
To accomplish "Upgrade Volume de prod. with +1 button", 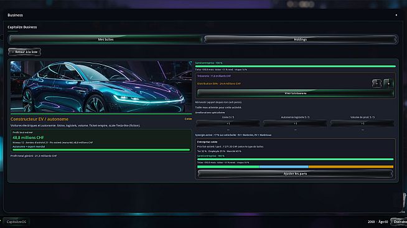I will point(362,123).
